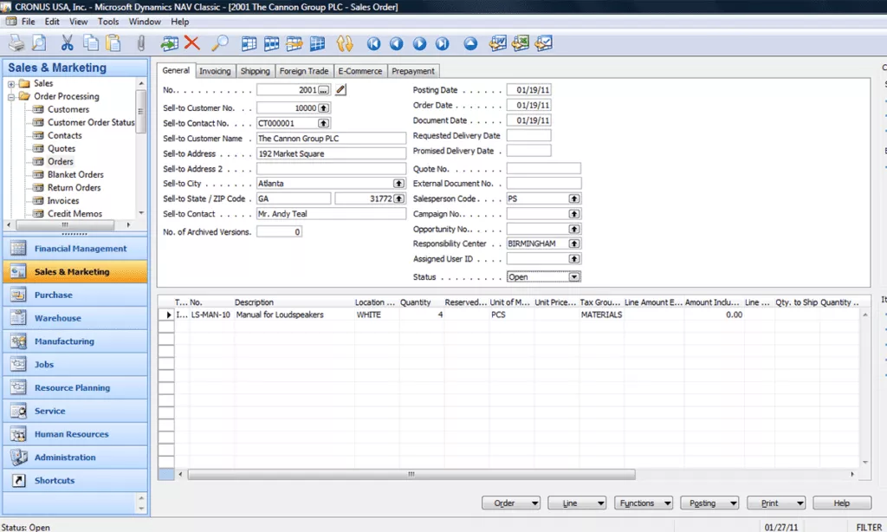Open the Tools menu
The height and width of the screenshot is (532, 887).
[108, 22]
